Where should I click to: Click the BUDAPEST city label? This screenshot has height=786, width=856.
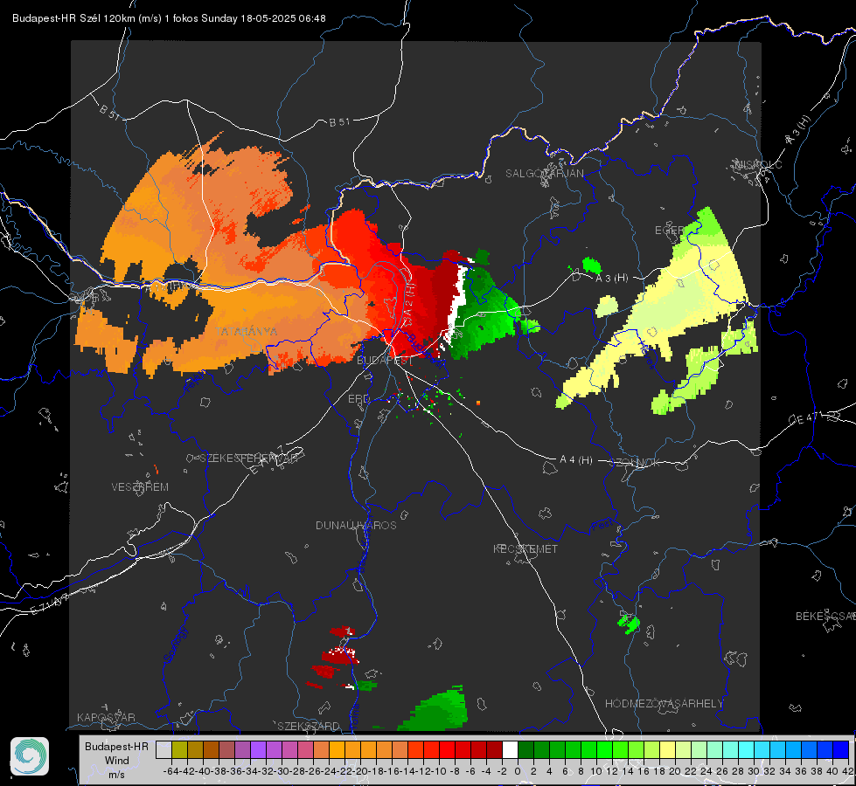click(x=385, y=360)
